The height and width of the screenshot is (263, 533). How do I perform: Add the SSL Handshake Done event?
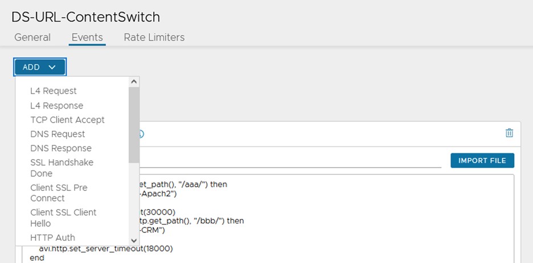(61, 168)
